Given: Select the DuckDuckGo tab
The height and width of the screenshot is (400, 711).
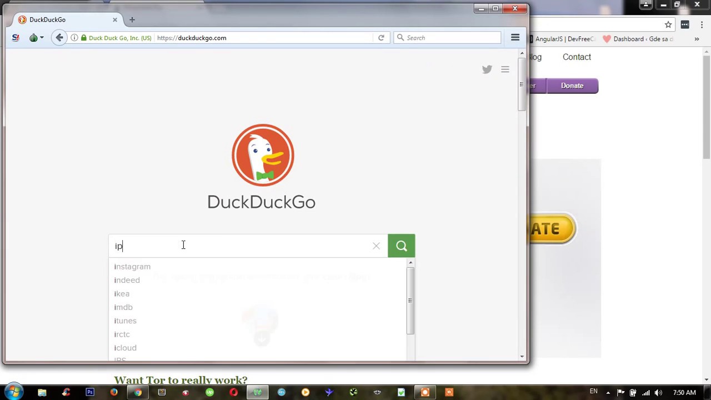Looking at the screenshot, I should 68,19.
